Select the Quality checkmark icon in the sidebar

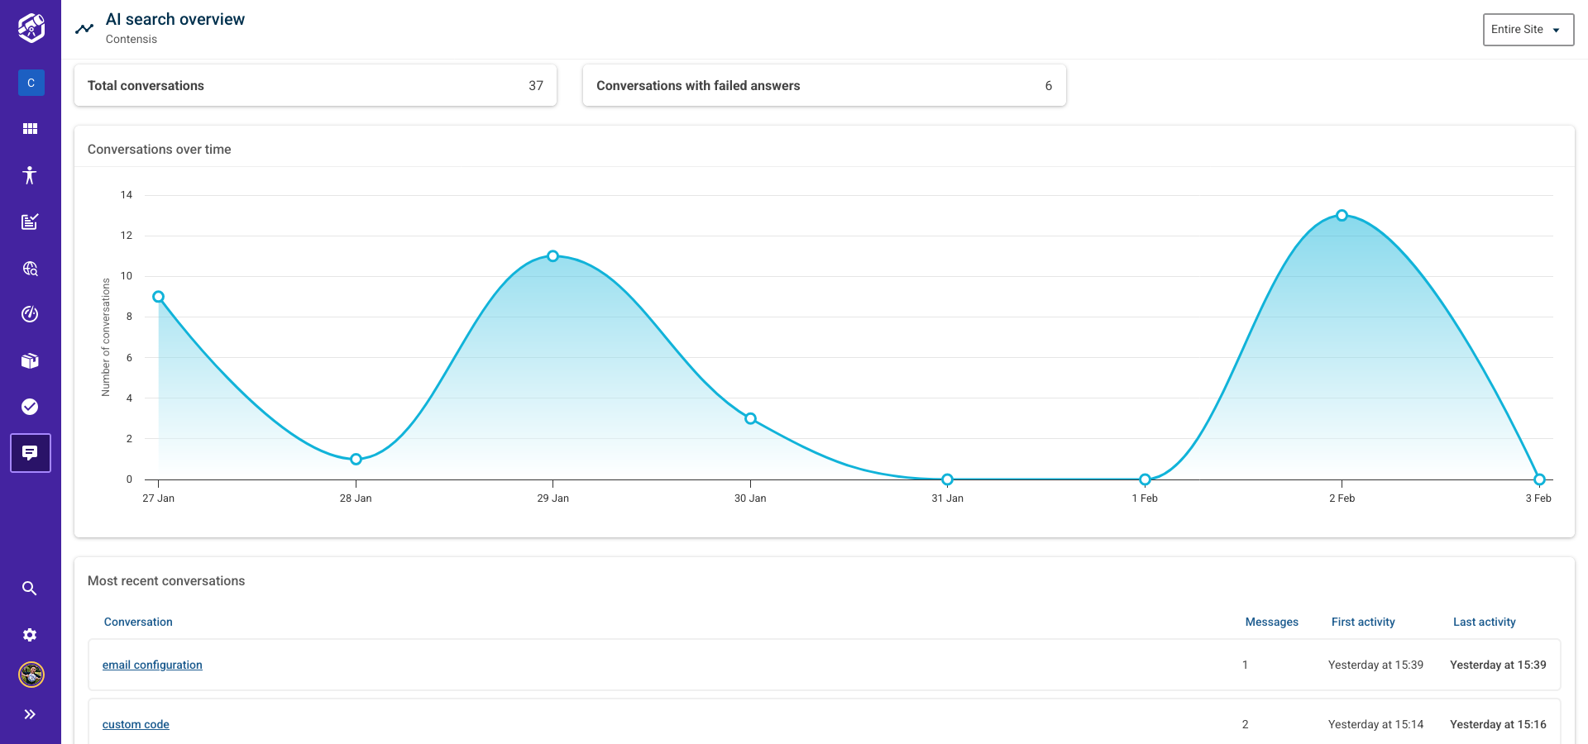point(31,407)
